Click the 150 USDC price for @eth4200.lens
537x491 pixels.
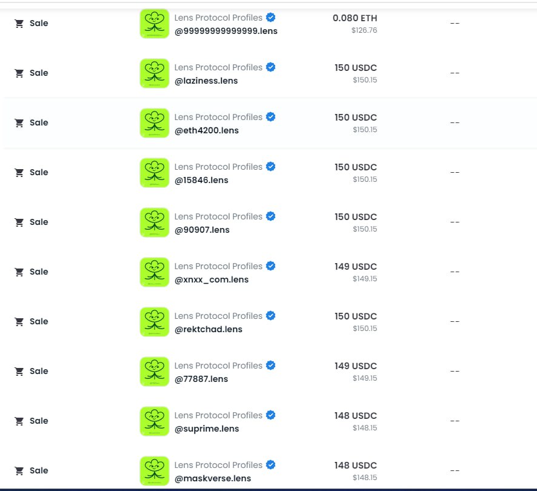pyautogui.click(x=356, y=118)
